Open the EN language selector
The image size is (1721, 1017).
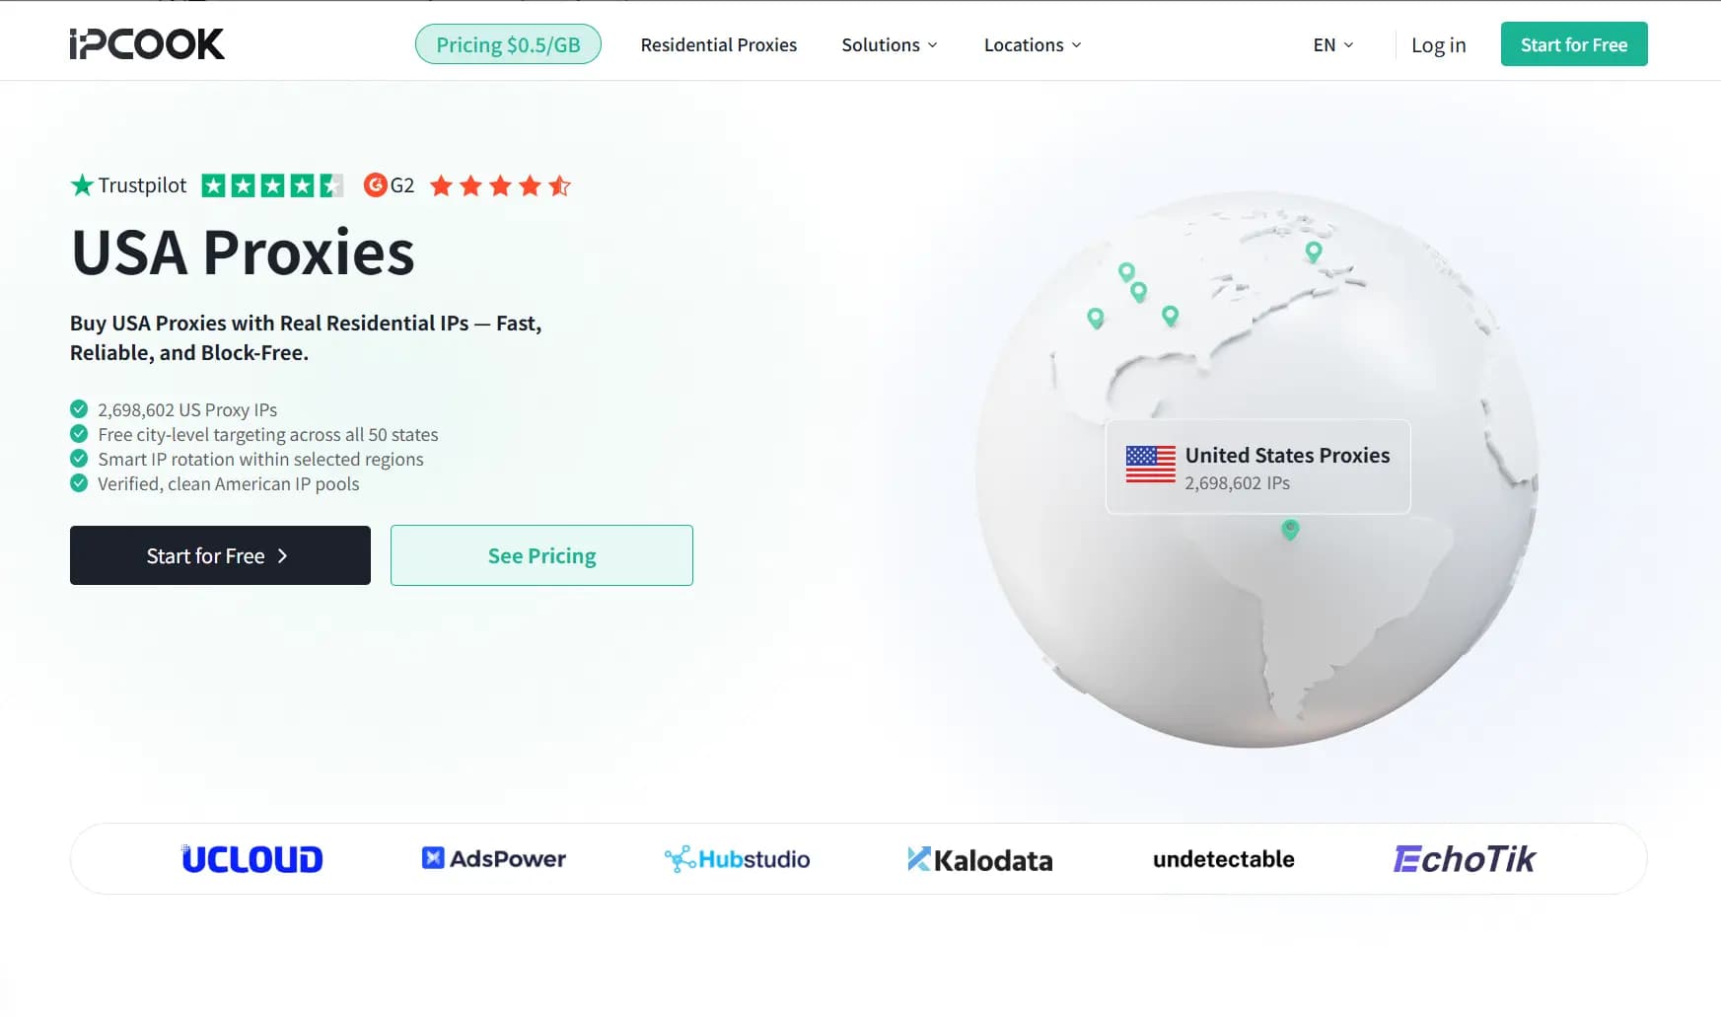(1333, 45)
